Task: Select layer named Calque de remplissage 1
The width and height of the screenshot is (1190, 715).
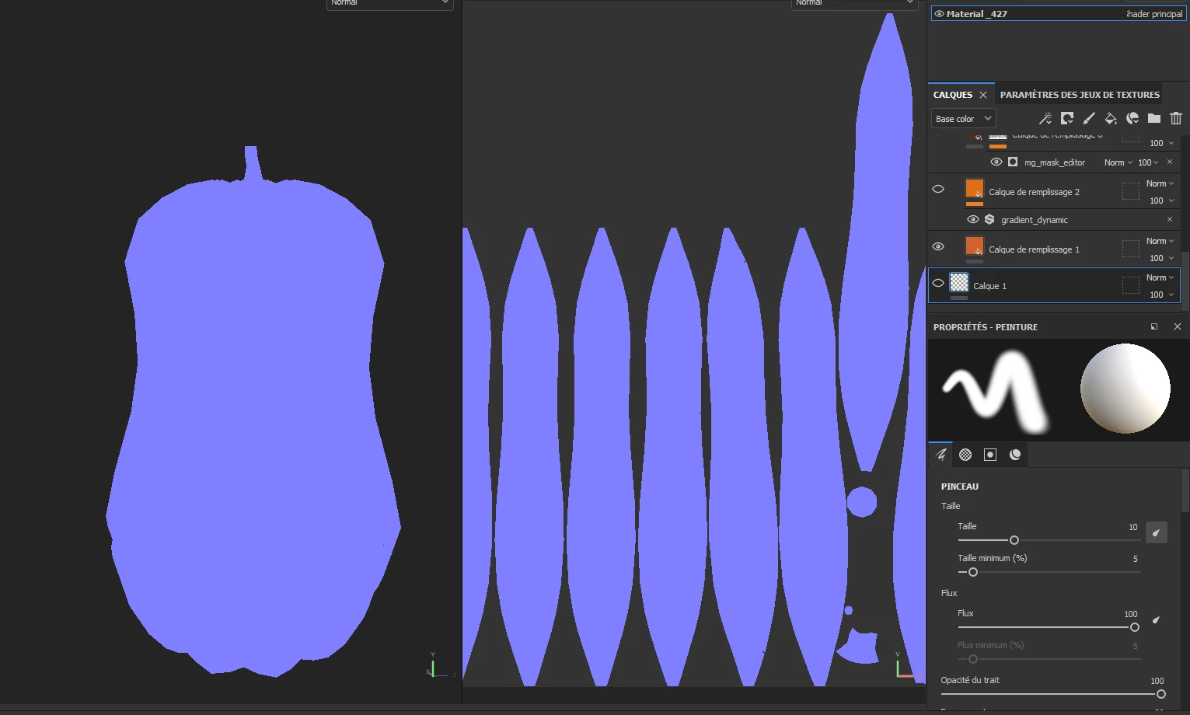Action: pos(1034,249)
